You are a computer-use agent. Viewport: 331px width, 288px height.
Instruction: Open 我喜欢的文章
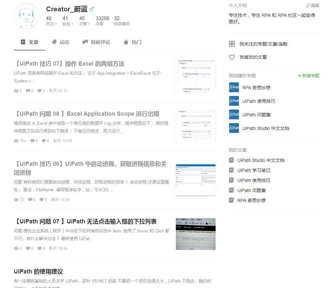253,57
